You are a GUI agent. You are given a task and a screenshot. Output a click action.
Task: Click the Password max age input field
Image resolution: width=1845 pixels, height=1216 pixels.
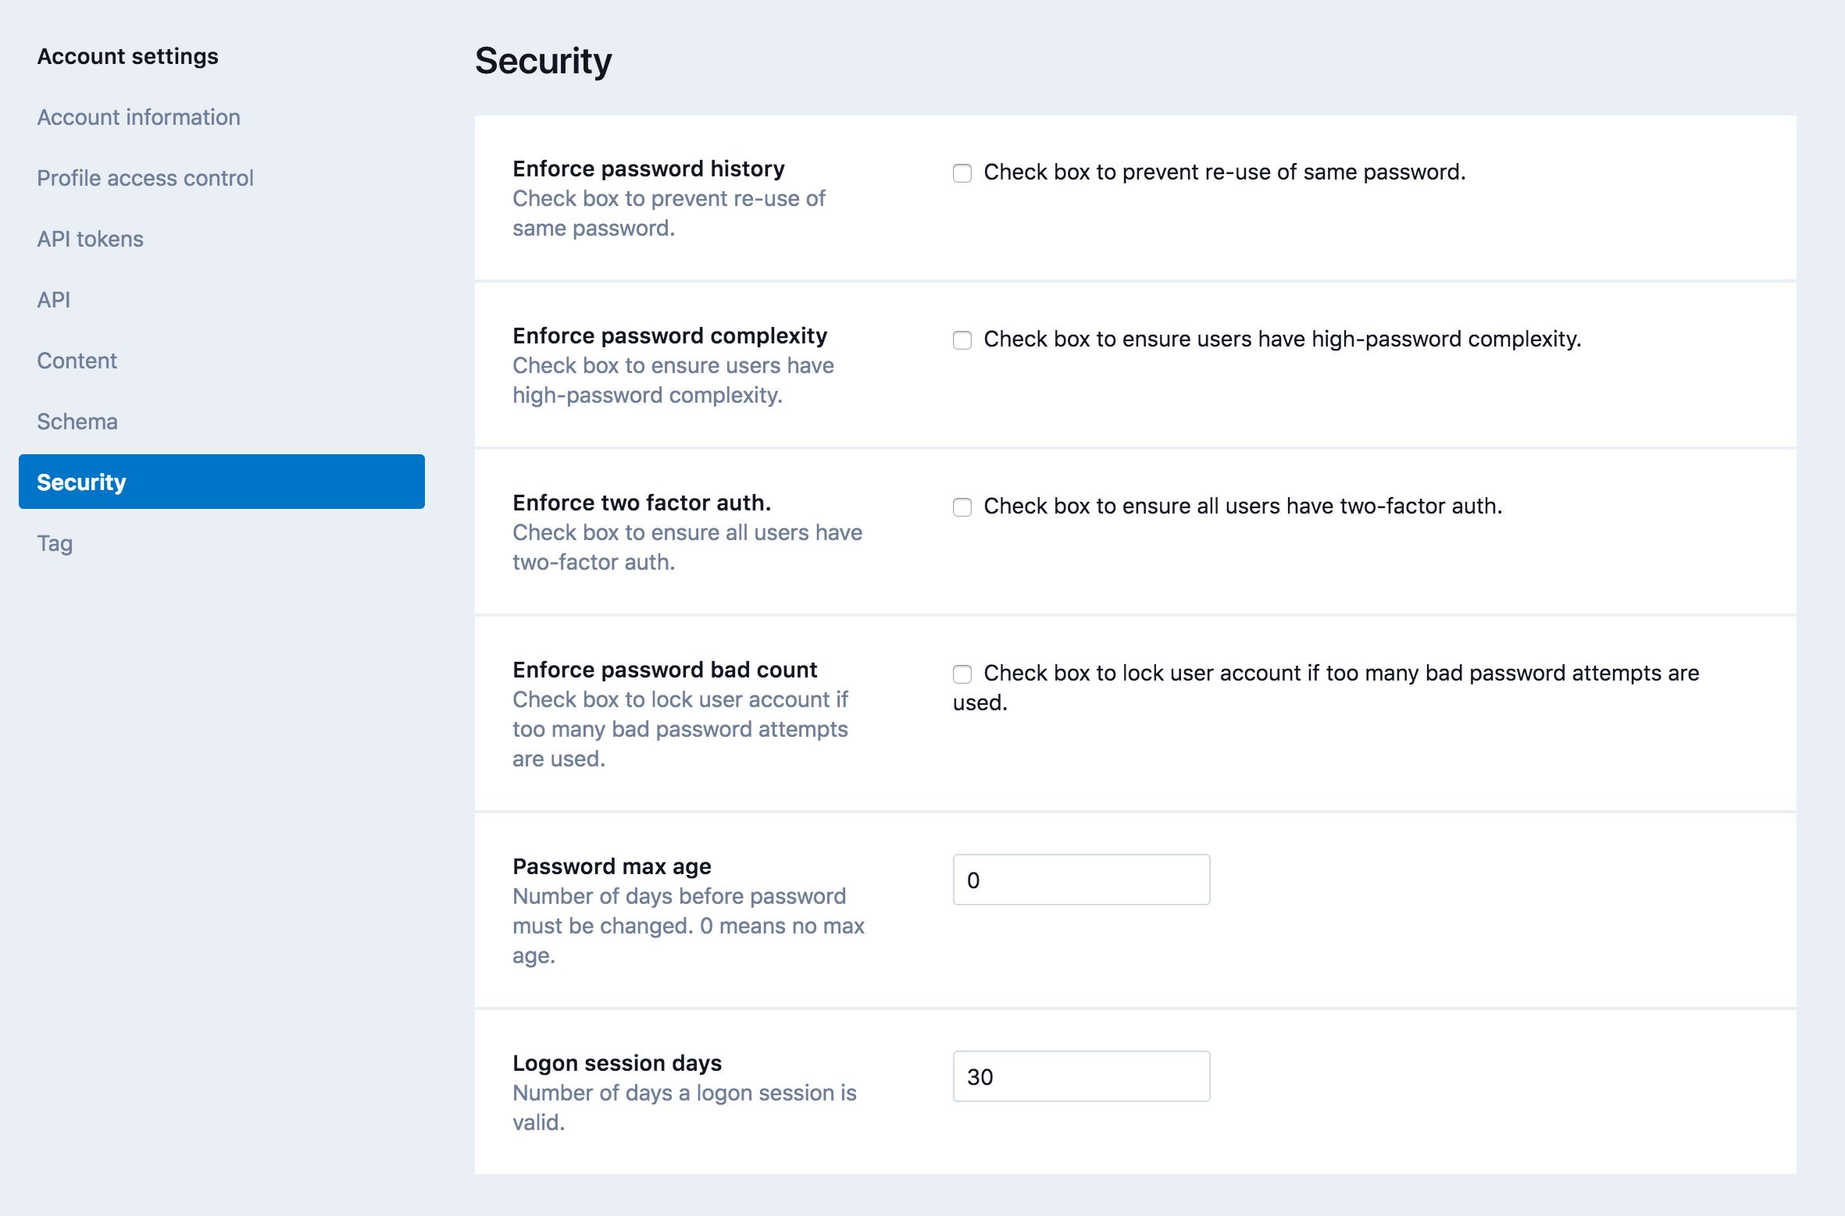tap(1081, 880)
